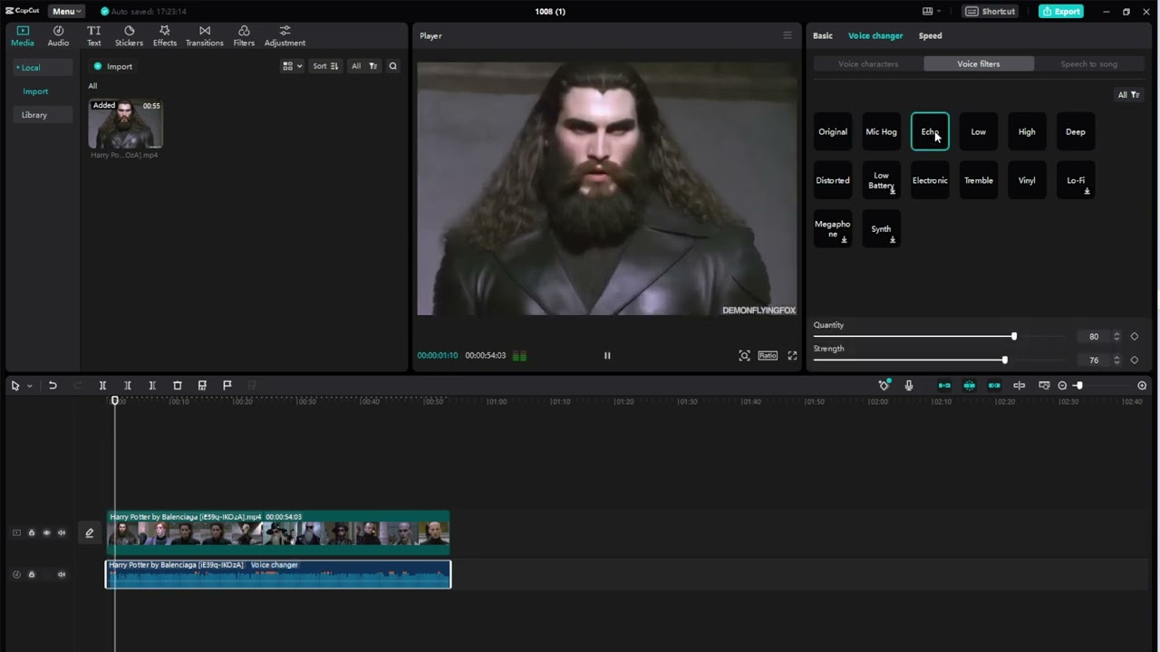This screenshot has height=652, width=1160.
Task: Select the Harry Potter media thumbnail
Action: [125, 124]
